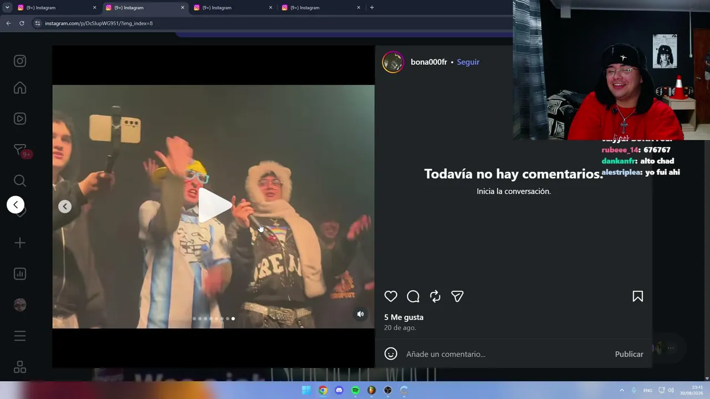710x399 pixels.
Task: Open the Windows Start menu
Action: point(306,390)
